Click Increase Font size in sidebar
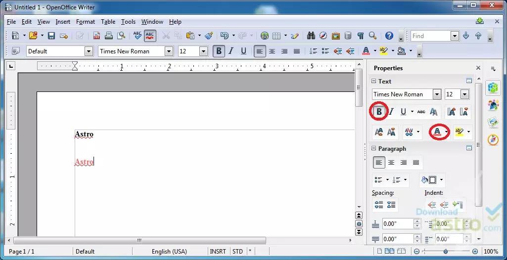The image size is (507, 260). [x=452, y=112]
